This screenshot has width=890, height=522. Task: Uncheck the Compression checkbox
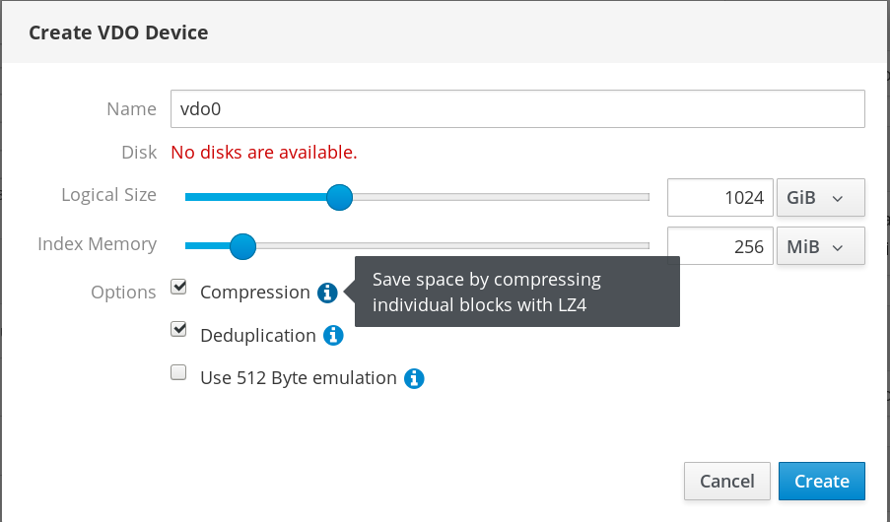click(178, 288)
